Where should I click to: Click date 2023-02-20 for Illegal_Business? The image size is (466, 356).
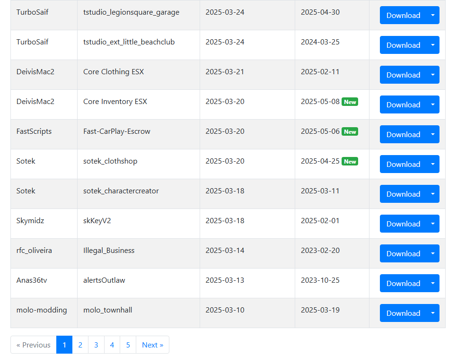click(320, 250)
